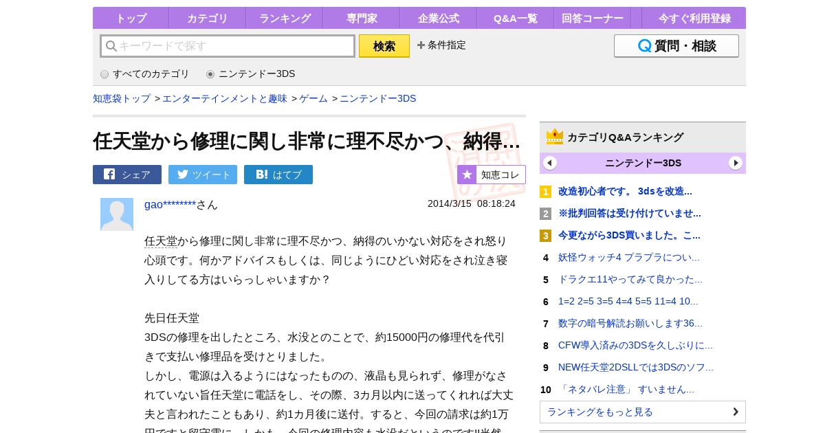Open ranking link 今更ながら3DS買いました

click(629, 236)
